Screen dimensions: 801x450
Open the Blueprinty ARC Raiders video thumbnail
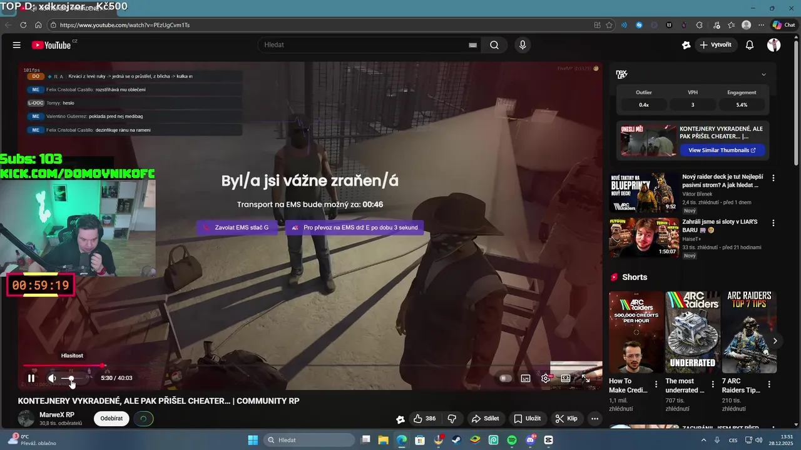tap(644, 192)
